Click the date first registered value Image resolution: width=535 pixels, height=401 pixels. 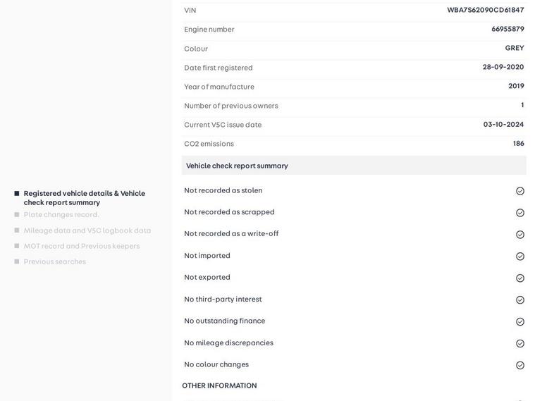click(x=503, y=67)
